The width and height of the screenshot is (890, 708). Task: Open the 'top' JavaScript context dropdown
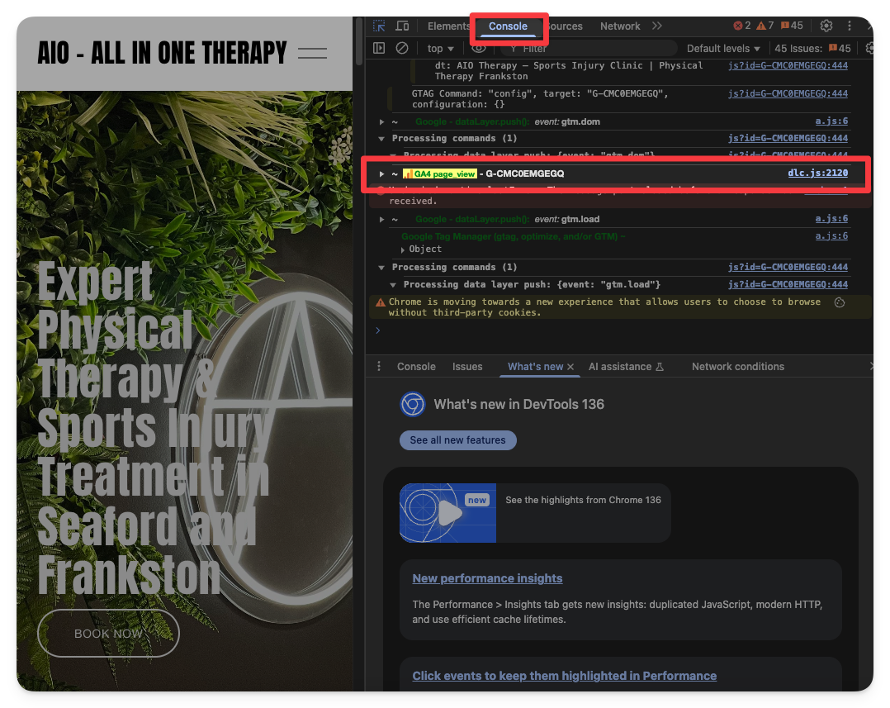440,49
